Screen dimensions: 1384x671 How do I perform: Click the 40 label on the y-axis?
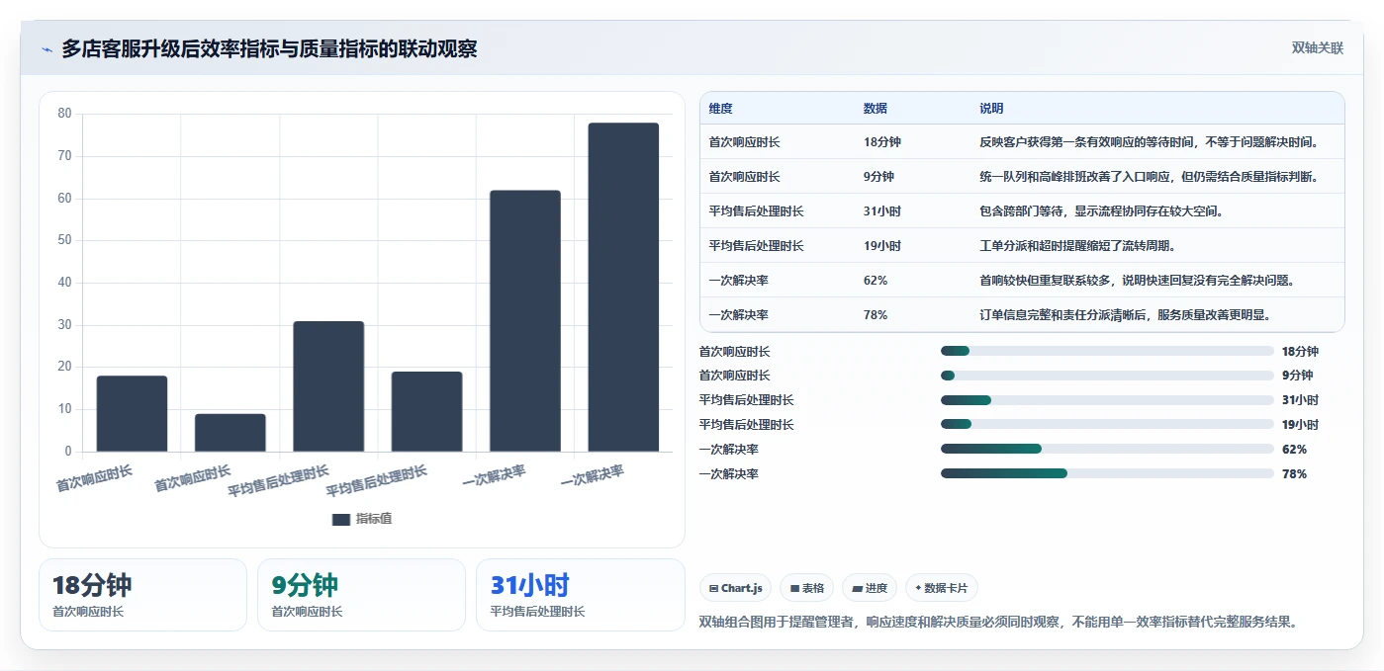[65, 283]
